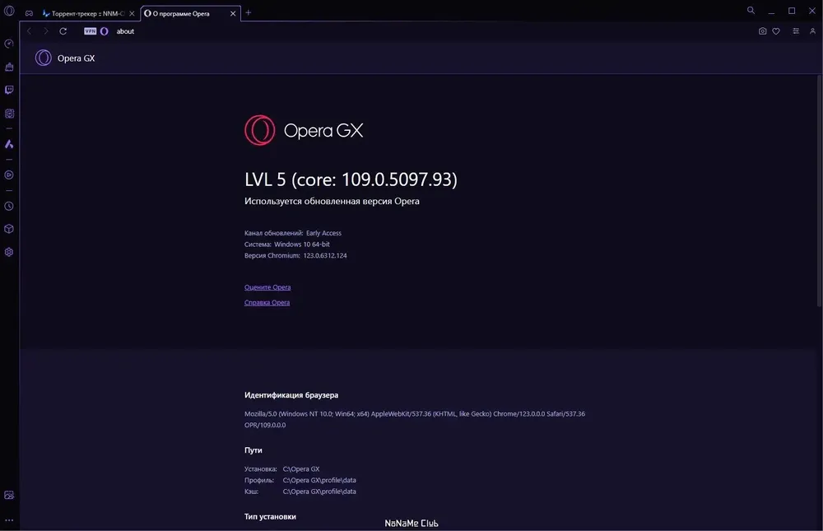Image resolution: width=823 pixels, height=531 pixels.
Task: Open Twitch panel in sidebar
Action: (9, 90)
